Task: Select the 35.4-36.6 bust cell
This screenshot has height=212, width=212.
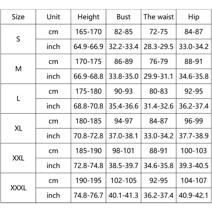Action: (x=123, y=106)
